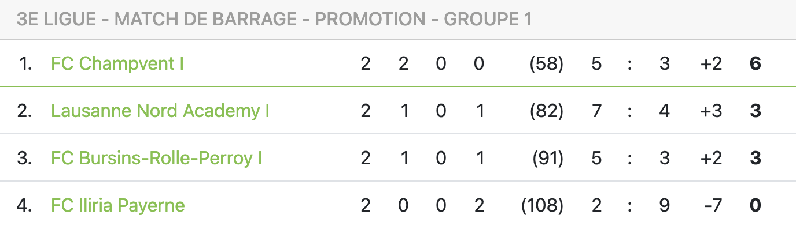
Task: Click the fair-play value (82) for Lausanne Nord
Action: 546,111
